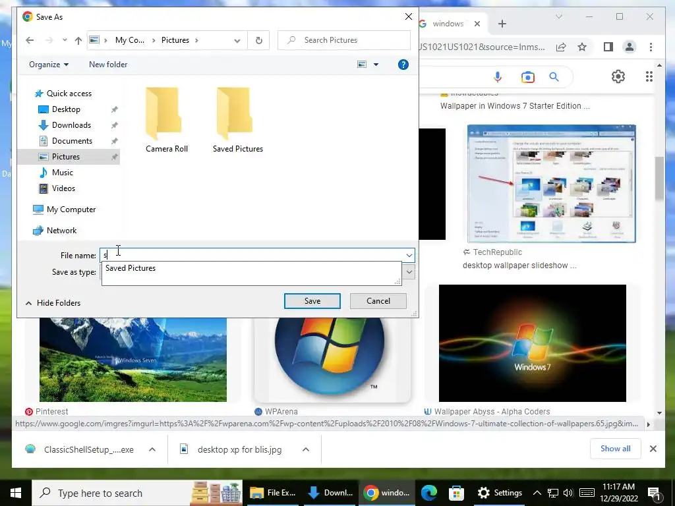
Task: Select My Computer in navigation pane
Action: tap(65, 210)
